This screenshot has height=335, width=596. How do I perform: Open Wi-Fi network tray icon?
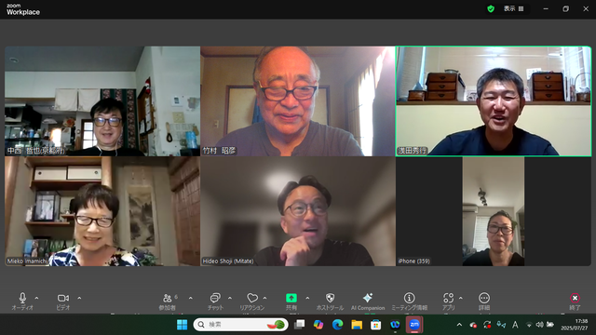[x=529, y=325]
